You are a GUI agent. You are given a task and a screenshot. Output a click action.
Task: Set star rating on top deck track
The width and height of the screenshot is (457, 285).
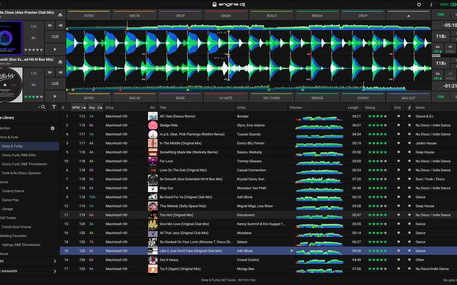pos(34,50)
